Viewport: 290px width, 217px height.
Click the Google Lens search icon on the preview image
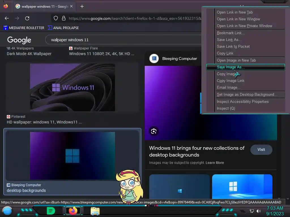point(154,131)
